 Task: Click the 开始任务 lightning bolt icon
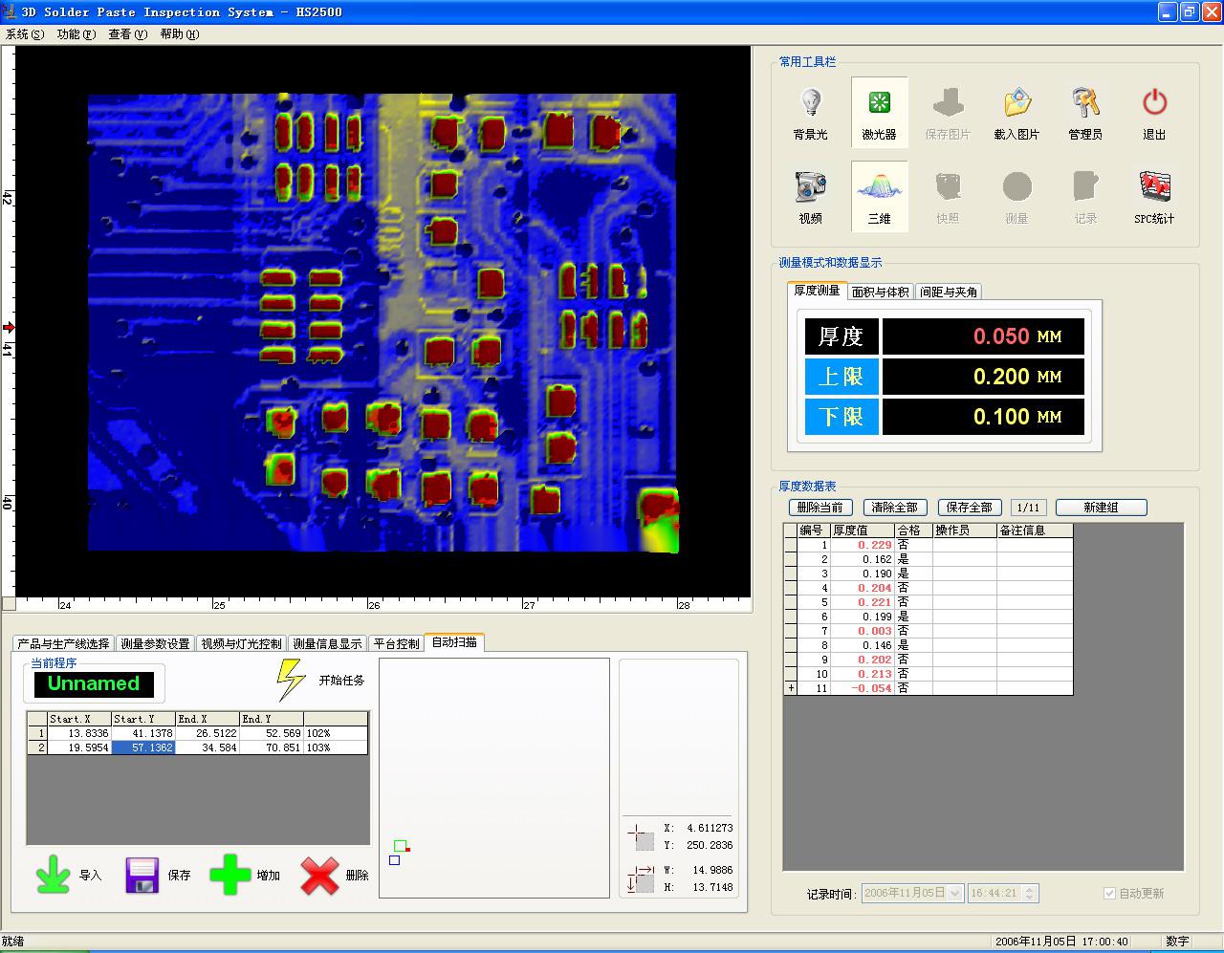coord(290,680)
